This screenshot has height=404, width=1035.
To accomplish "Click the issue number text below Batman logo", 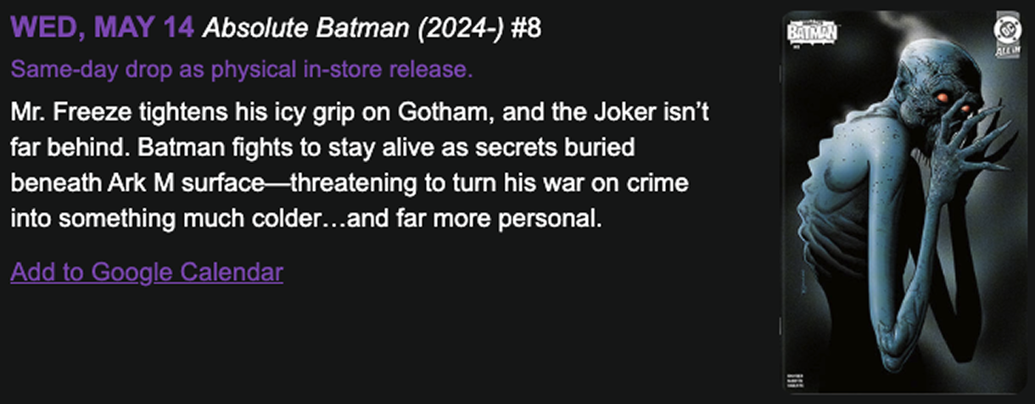I will point(795,48).
